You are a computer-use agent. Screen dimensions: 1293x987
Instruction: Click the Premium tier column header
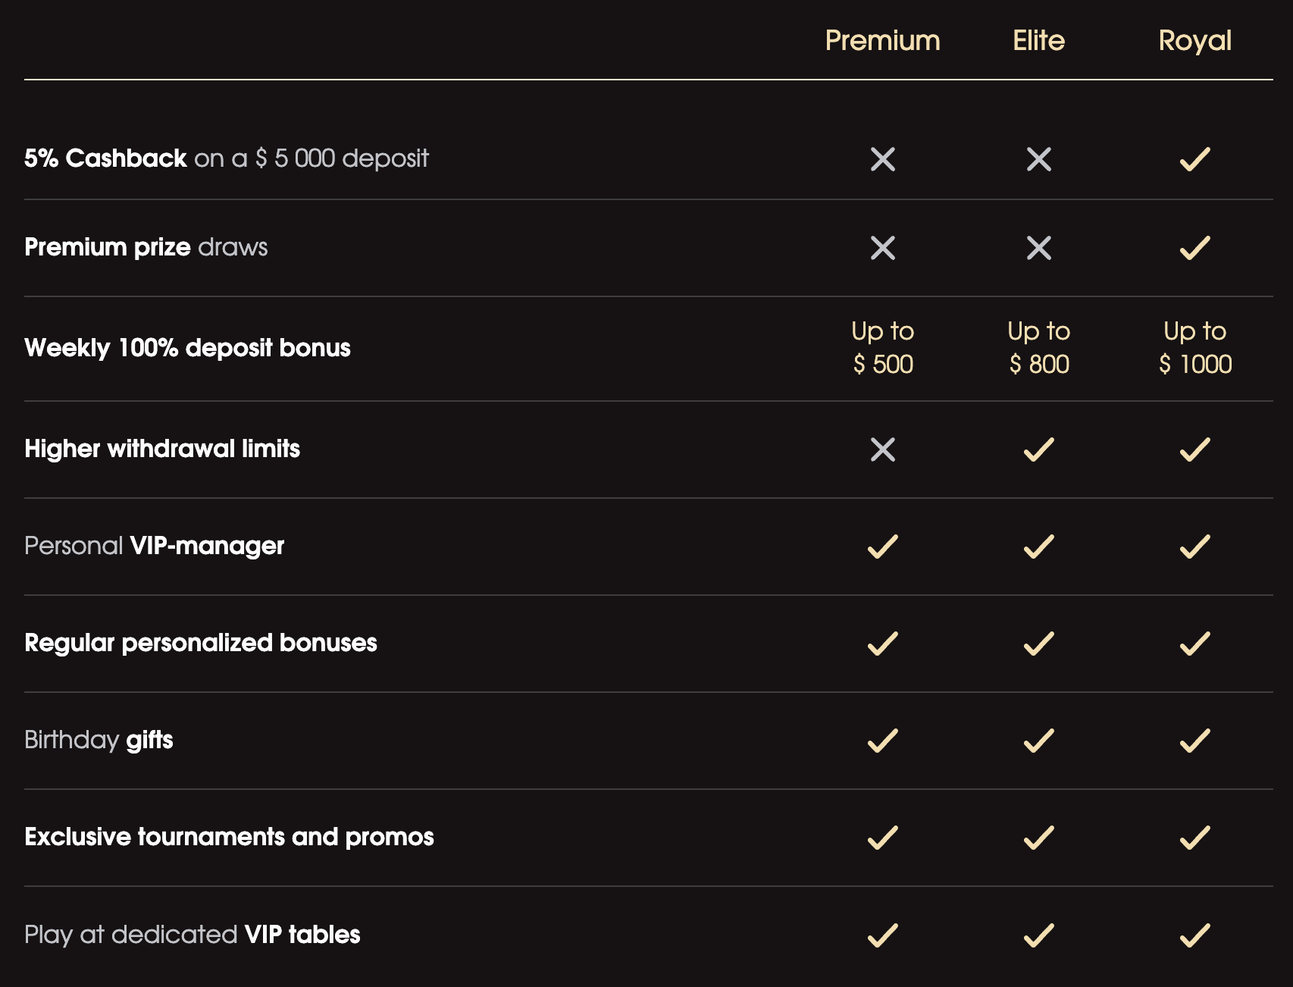click(882, 40)
